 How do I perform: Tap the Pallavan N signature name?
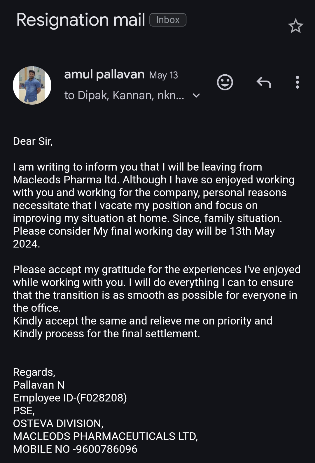38,385
